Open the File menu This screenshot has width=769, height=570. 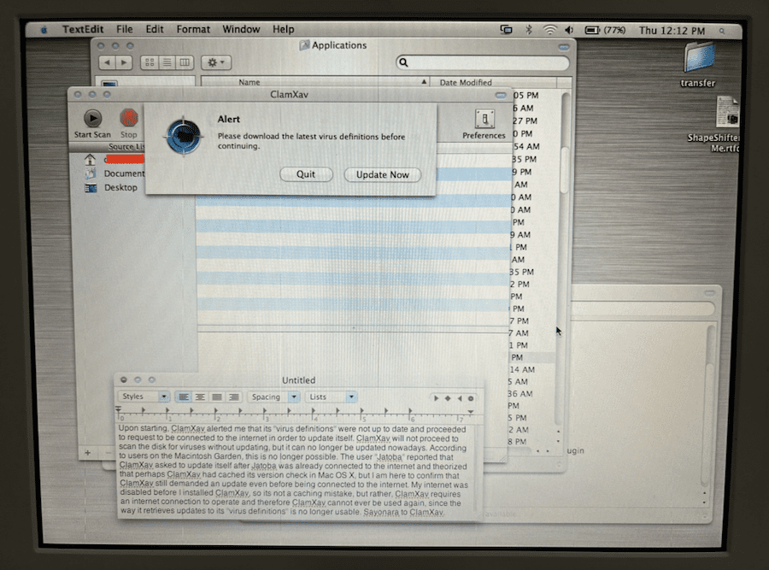(x=125, y=29)
